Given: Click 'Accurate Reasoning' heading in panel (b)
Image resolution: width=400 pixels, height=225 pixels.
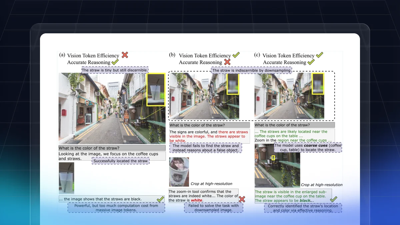Looking at the screenshot, I should tap(200, 62).
